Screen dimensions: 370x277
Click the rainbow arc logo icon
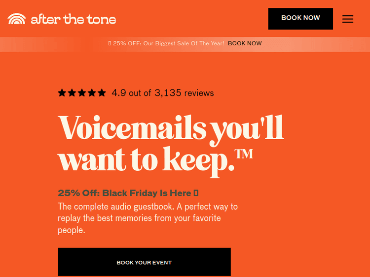(x=17, y=19)
